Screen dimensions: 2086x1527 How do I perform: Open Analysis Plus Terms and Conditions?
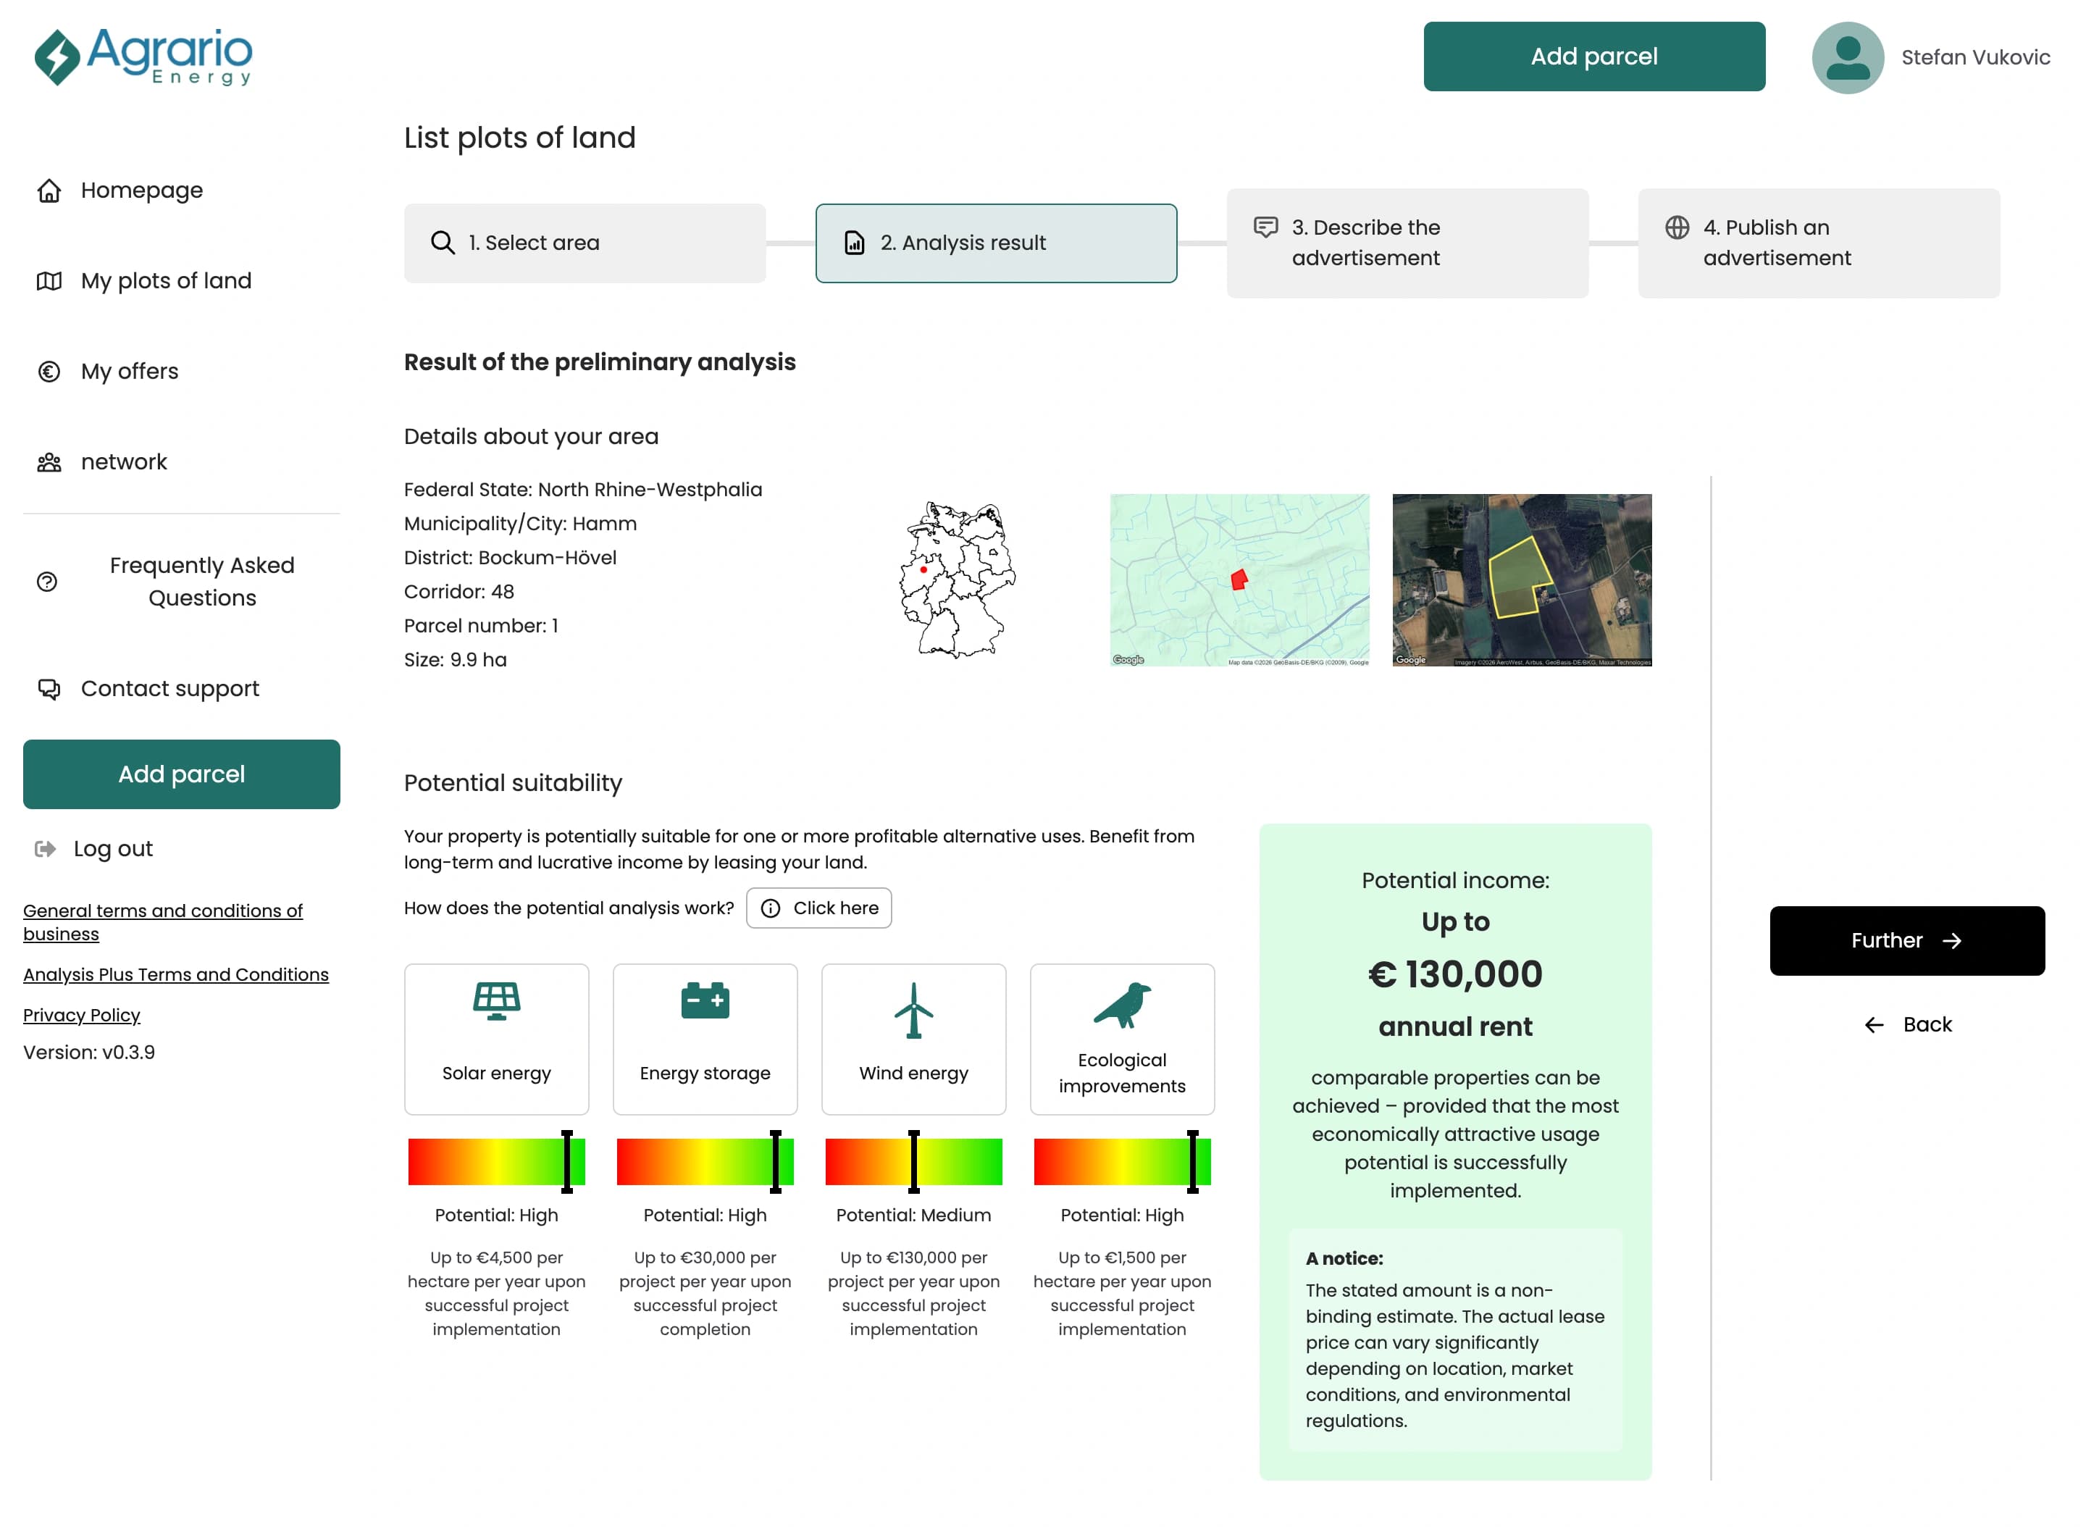(x=175, y=974)
